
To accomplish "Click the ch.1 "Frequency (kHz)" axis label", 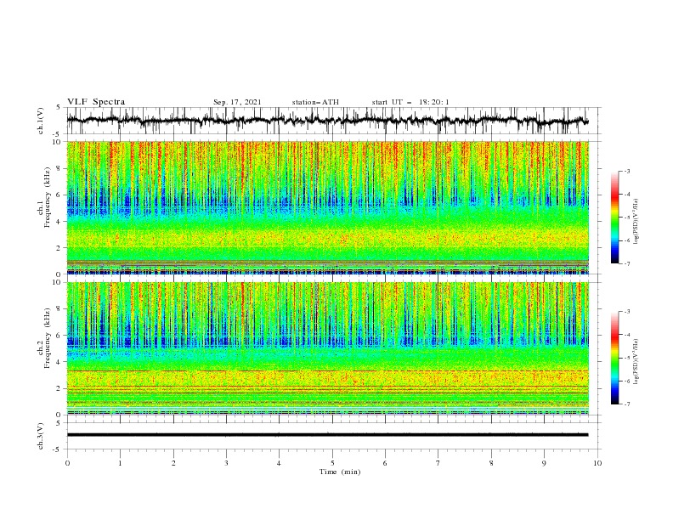I will (x=48, y=197).
